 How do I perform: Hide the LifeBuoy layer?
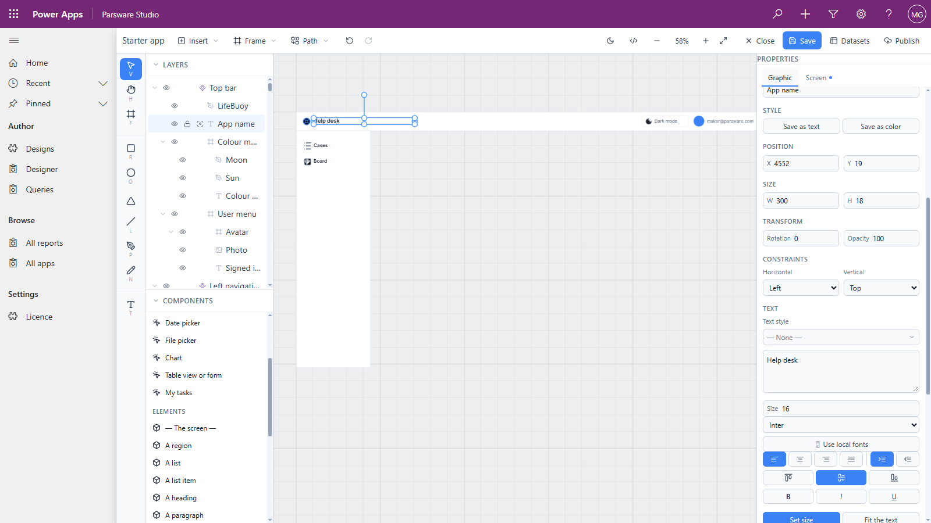[175, 106]
